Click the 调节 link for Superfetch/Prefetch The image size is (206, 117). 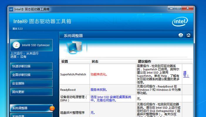(x=186, y=74)
